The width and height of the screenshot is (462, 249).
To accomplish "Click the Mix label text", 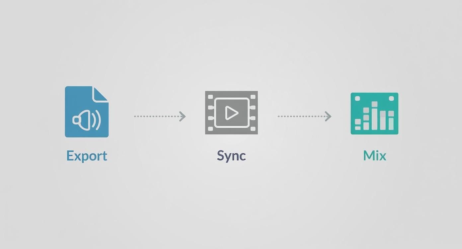I will coord(374,155).
